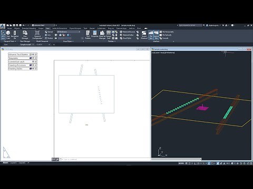Click Tile Vertically
Screen dimensions: 253x189
166,35
